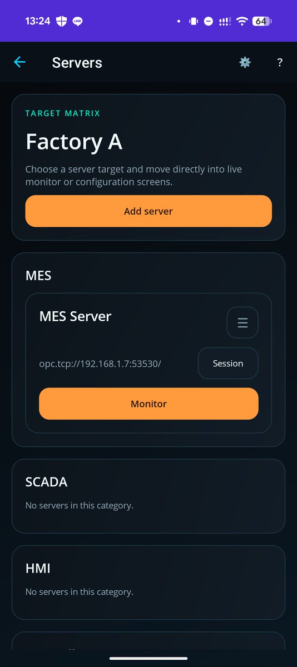Click the Add server button
Image resolution: width=297 pixels, height=667 pixels.
(148, 211)
